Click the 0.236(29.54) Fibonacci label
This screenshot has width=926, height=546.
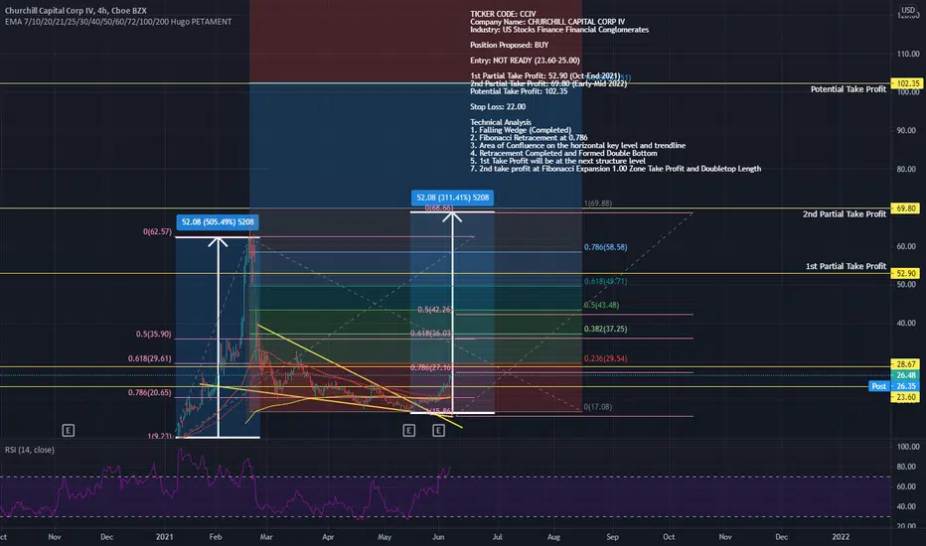click(x=605, y=358)
